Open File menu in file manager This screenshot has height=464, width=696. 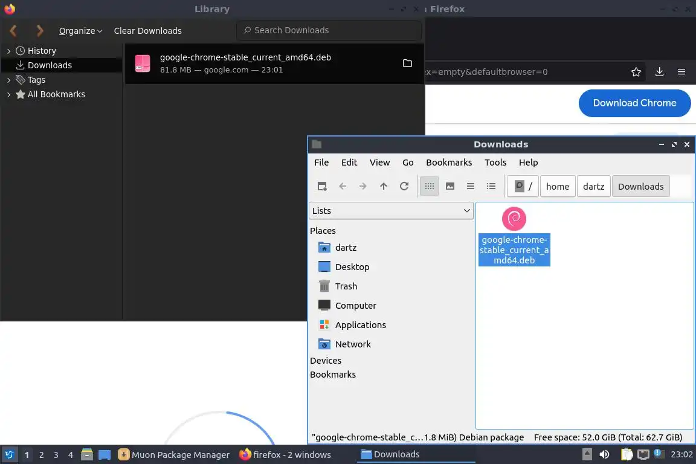(x=321, y=163)
